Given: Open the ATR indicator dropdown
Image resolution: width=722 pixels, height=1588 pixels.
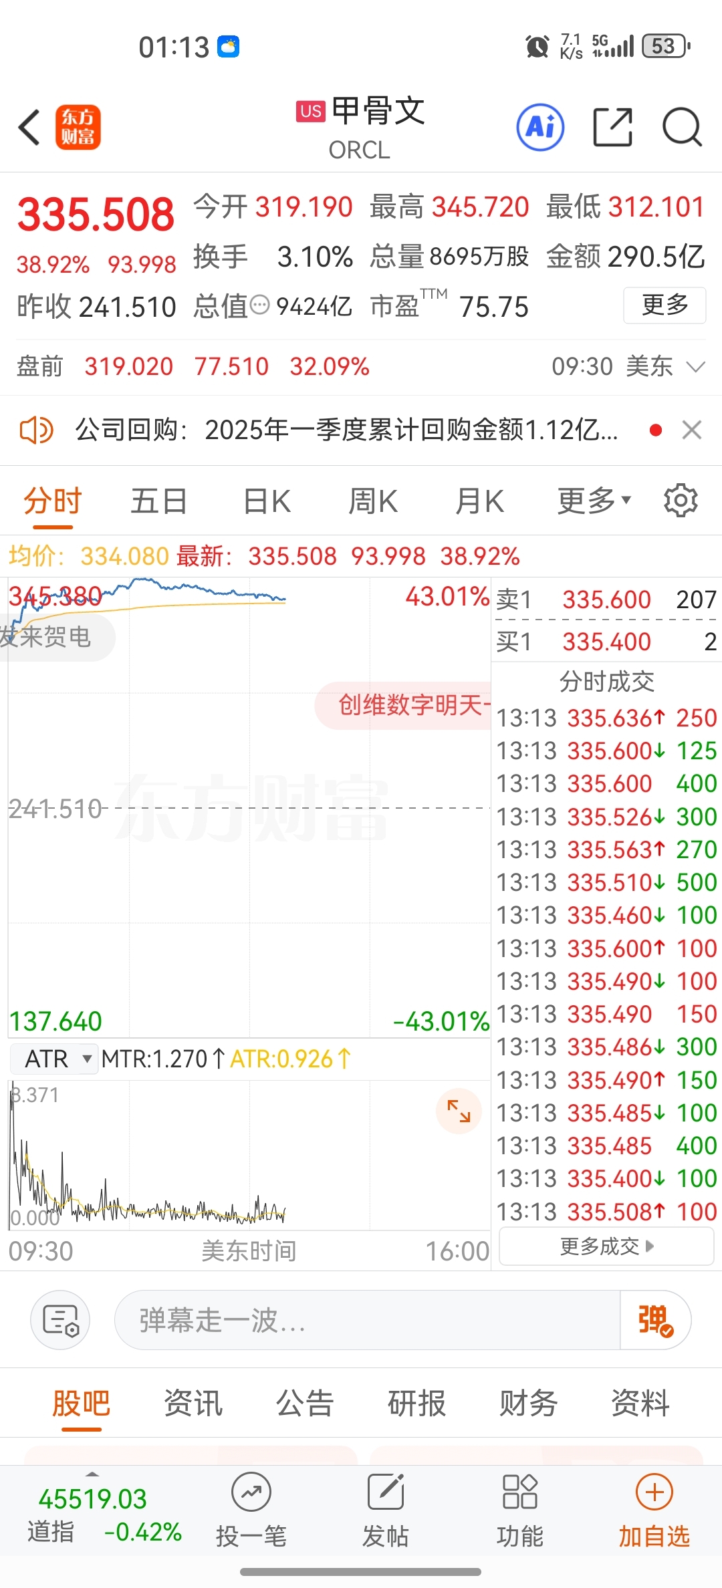Looking at the screenshot, I should pyautogui.click(x=54, y=1059).
